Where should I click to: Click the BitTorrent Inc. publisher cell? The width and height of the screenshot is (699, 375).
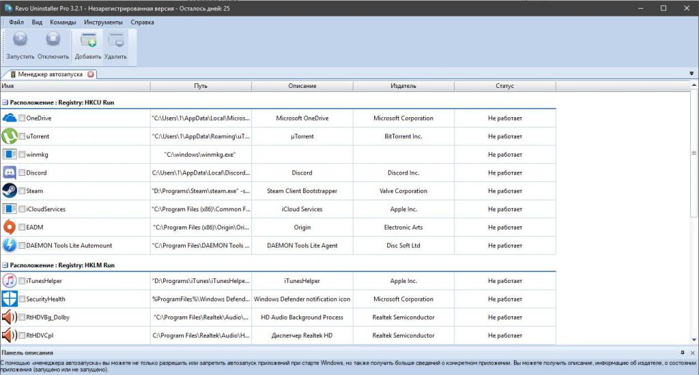[403, 136]
